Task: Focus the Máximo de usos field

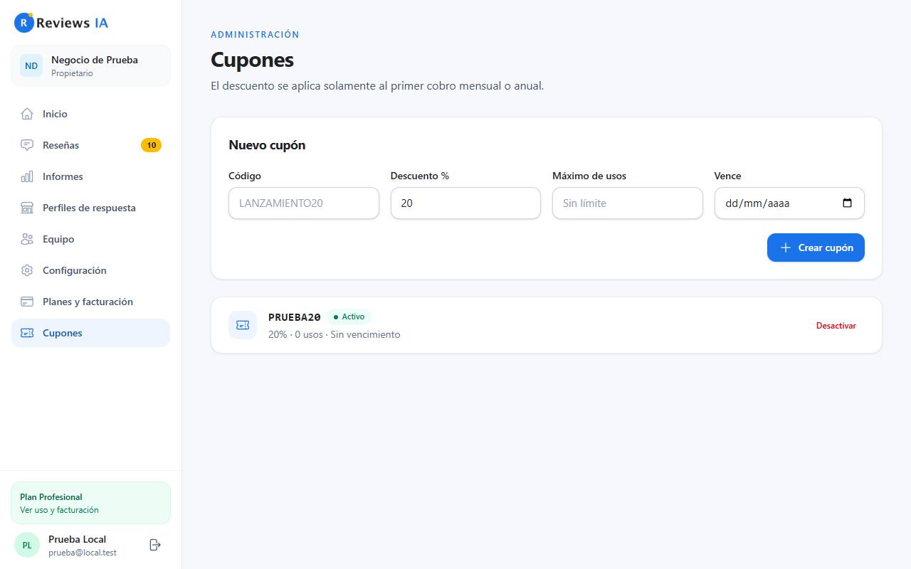Action: tap(627, 203)
